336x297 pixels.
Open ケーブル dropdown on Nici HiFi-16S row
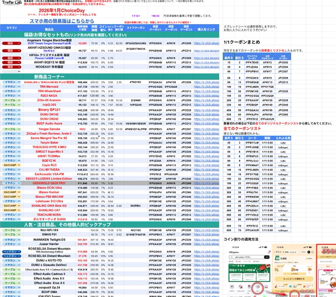[11, 230]
